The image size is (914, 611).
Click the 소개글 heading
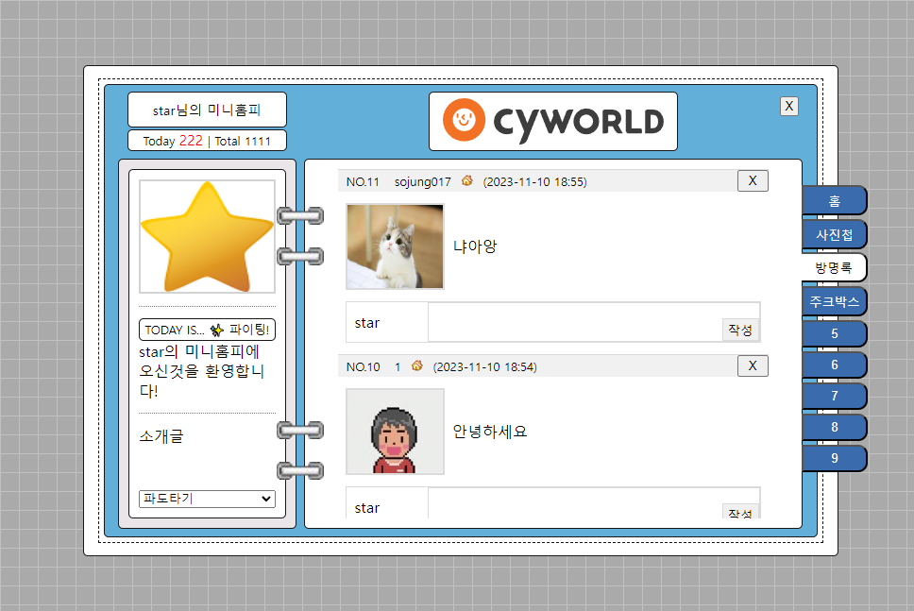click(x=161, y=436)
